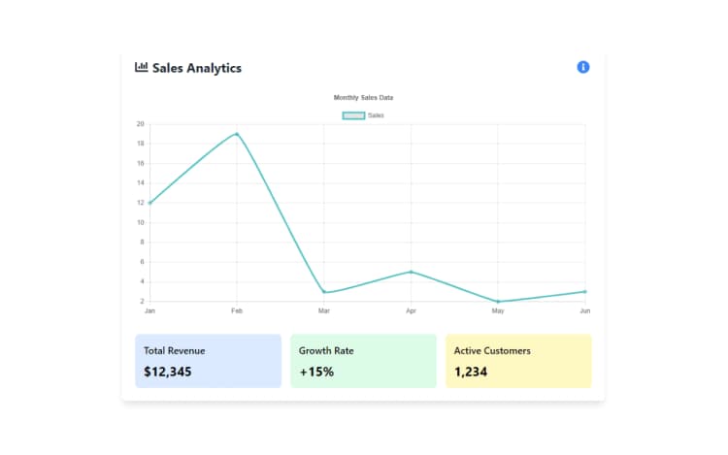Click the +15% growth value
The image size is (728, 455).
click(316, 372)
